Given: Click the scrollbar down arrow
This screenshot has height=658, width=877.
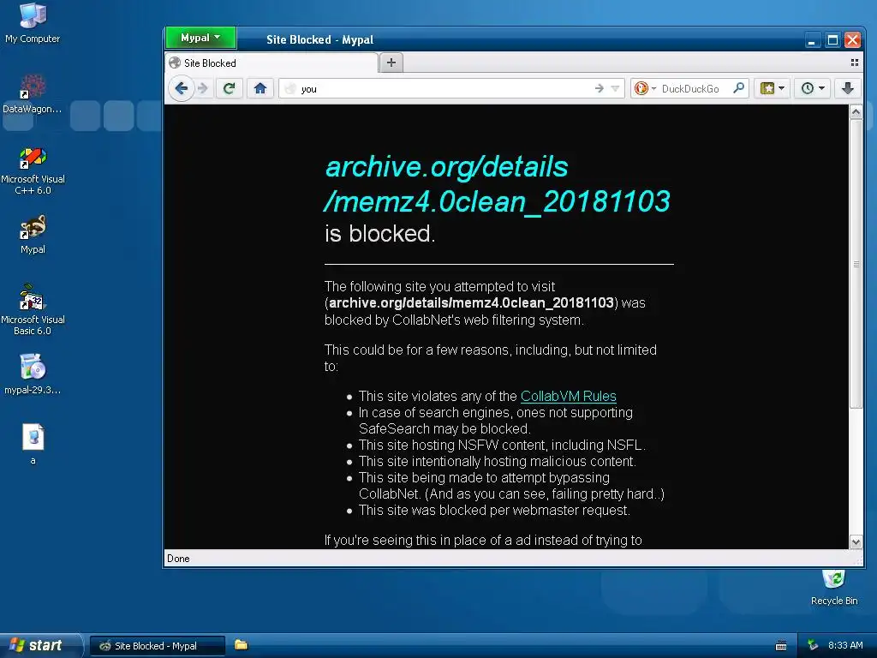Looking at the screenshot, I should click(x=856, y=541).
